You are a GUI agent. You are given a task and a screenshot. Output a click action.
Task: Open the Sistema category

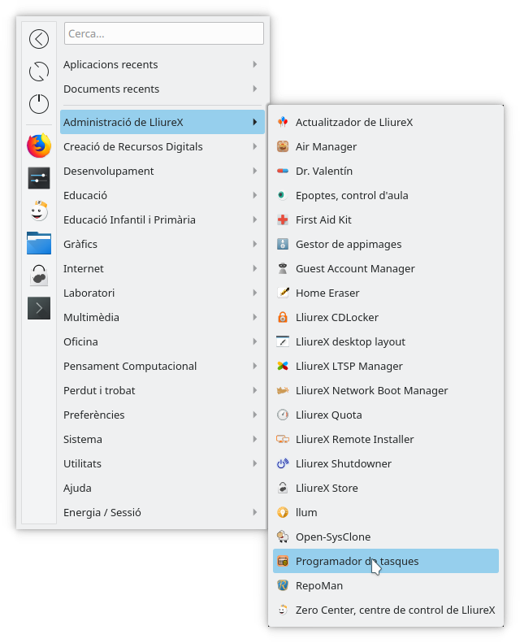tap(162, 439)
